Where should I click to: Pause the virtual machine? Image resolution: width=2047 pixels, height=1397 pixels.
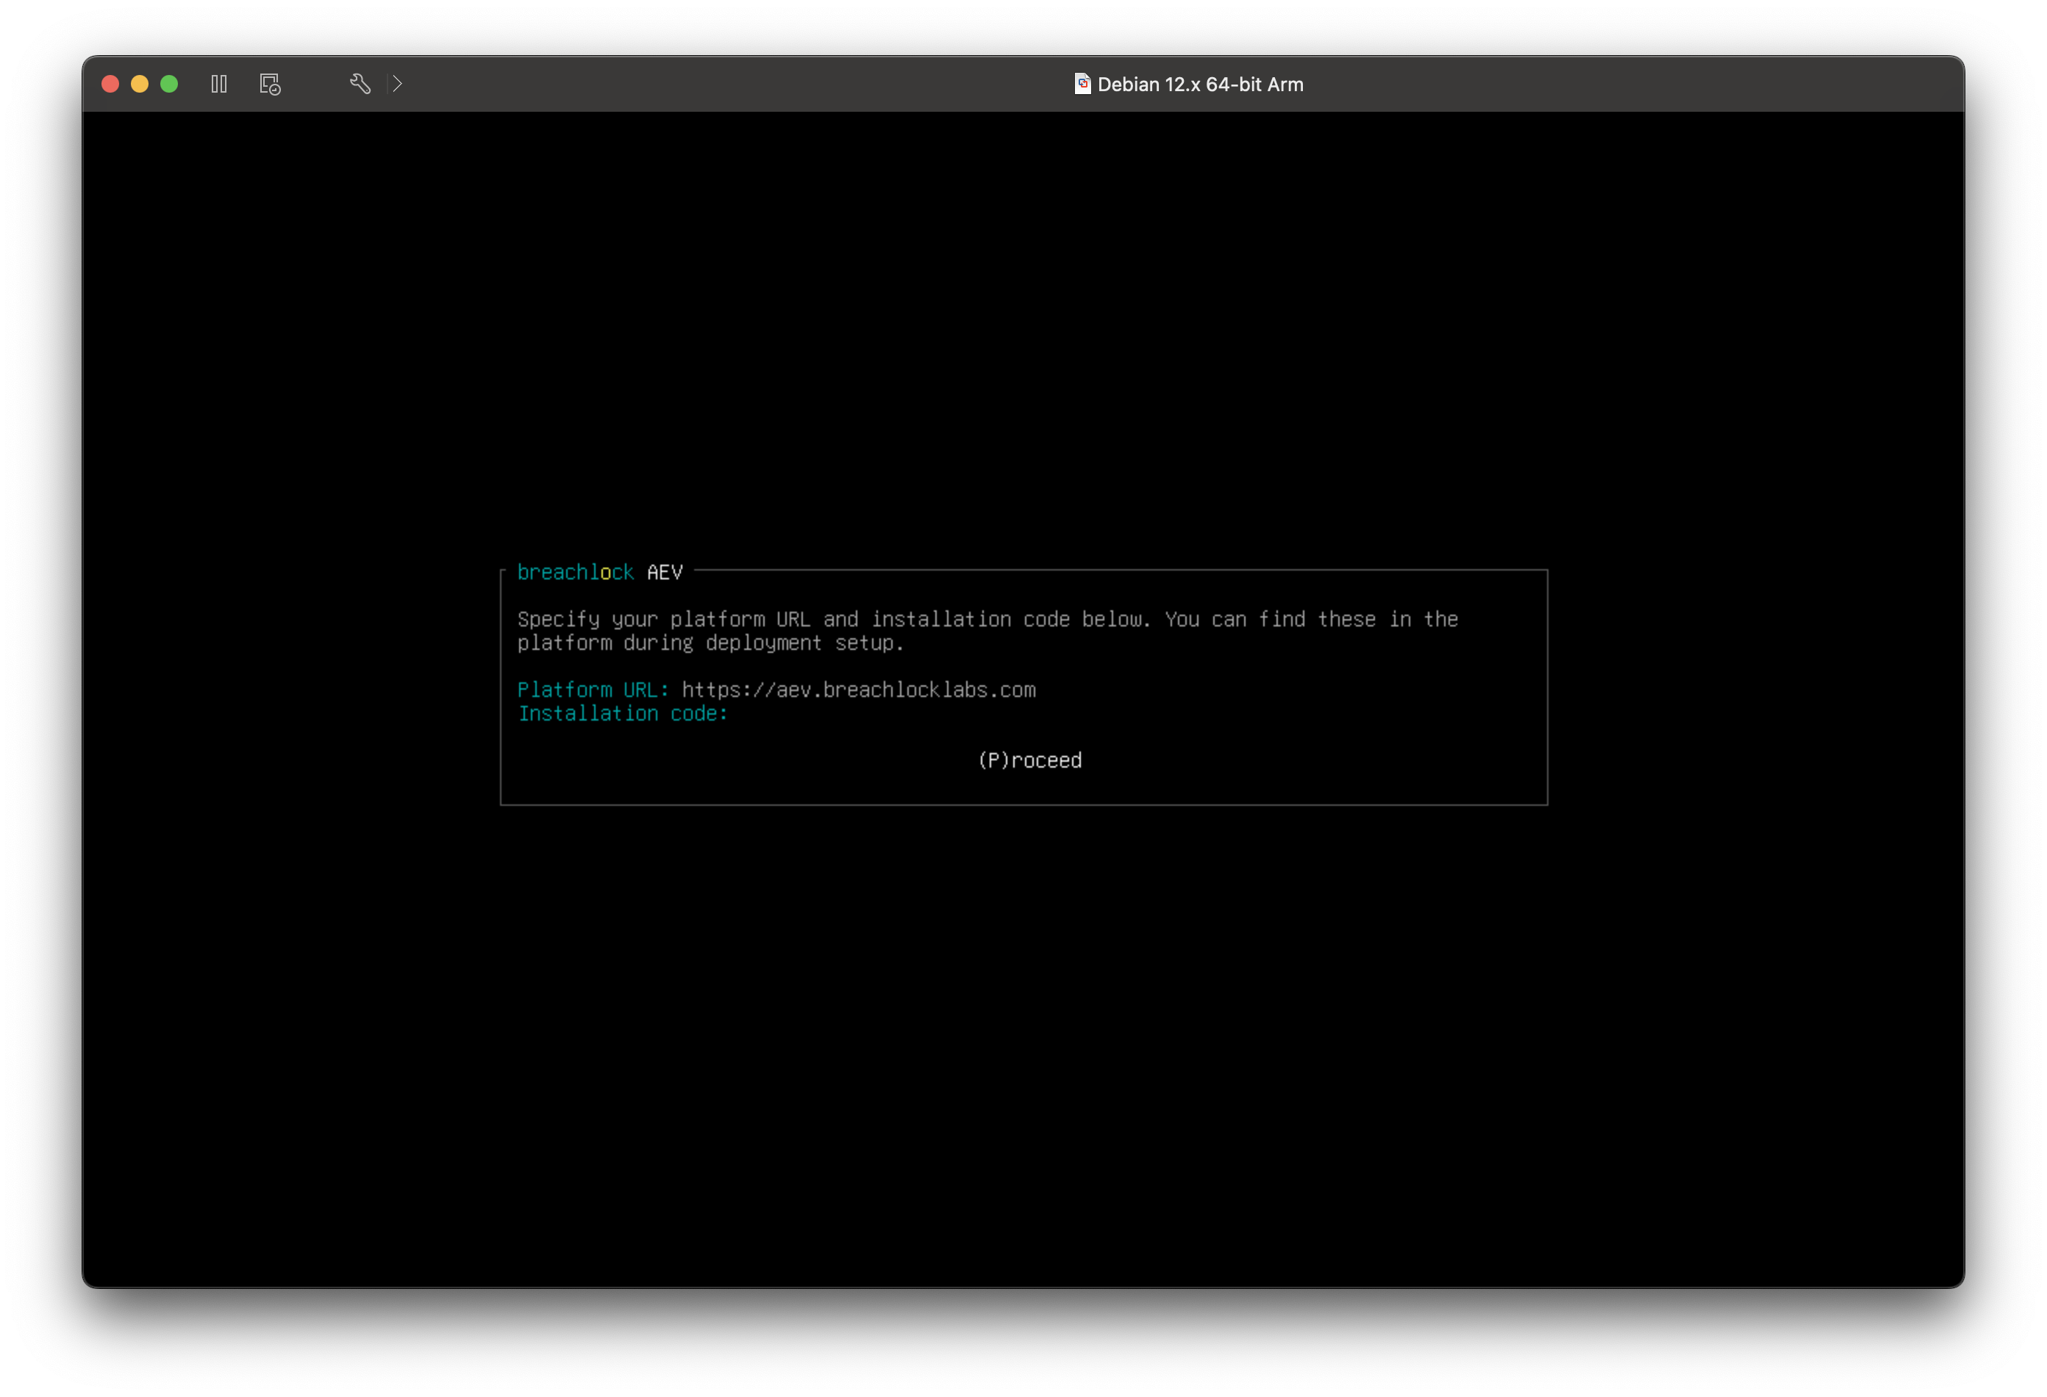(219, 84)
